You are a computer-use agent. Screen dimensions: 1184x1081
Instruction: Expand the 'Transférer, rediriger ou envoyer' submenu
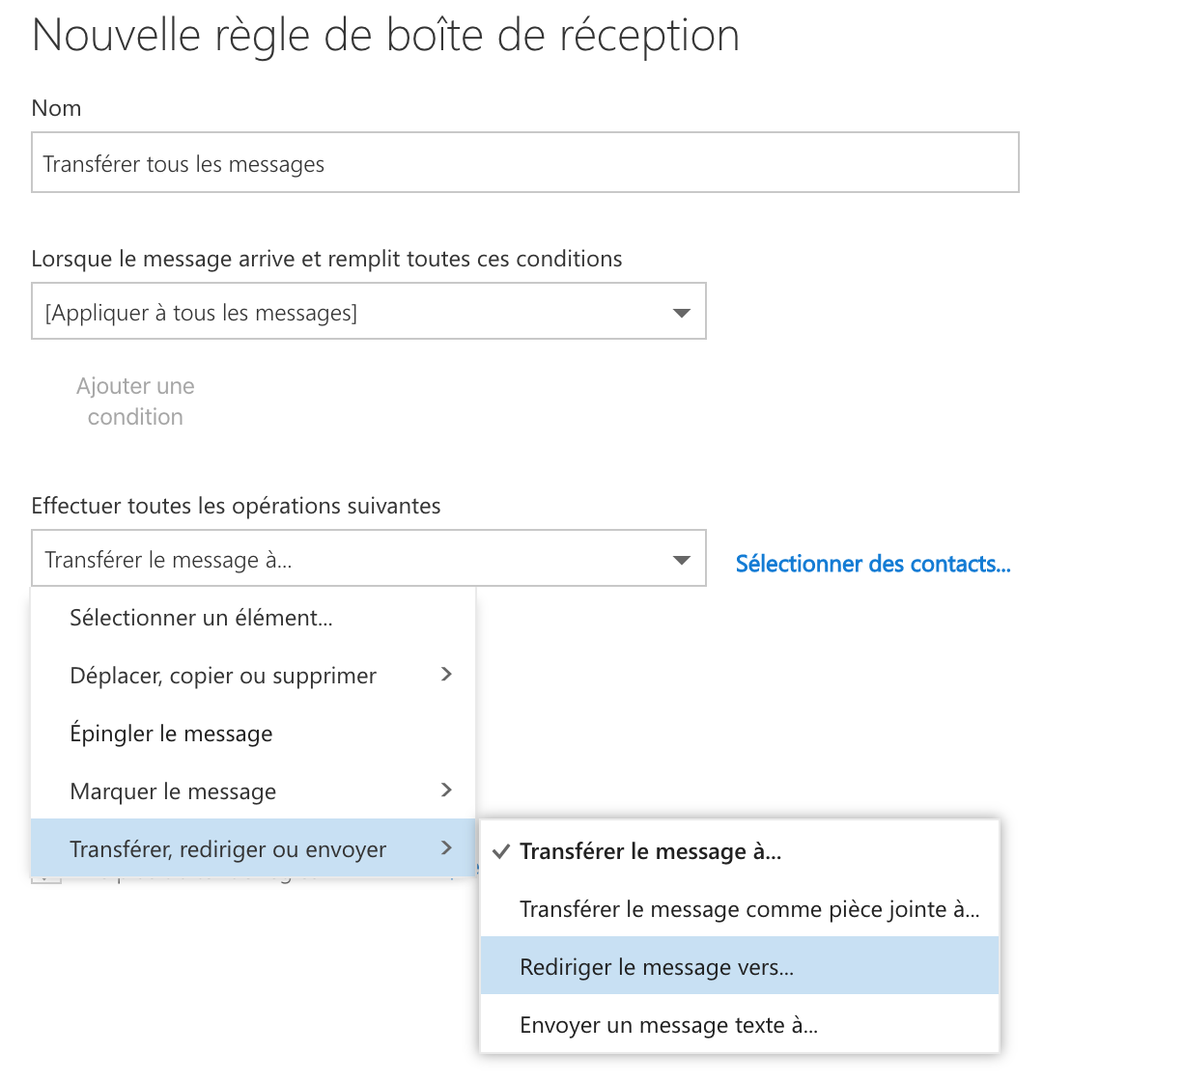pyautogui.click(x=227, y=848)
